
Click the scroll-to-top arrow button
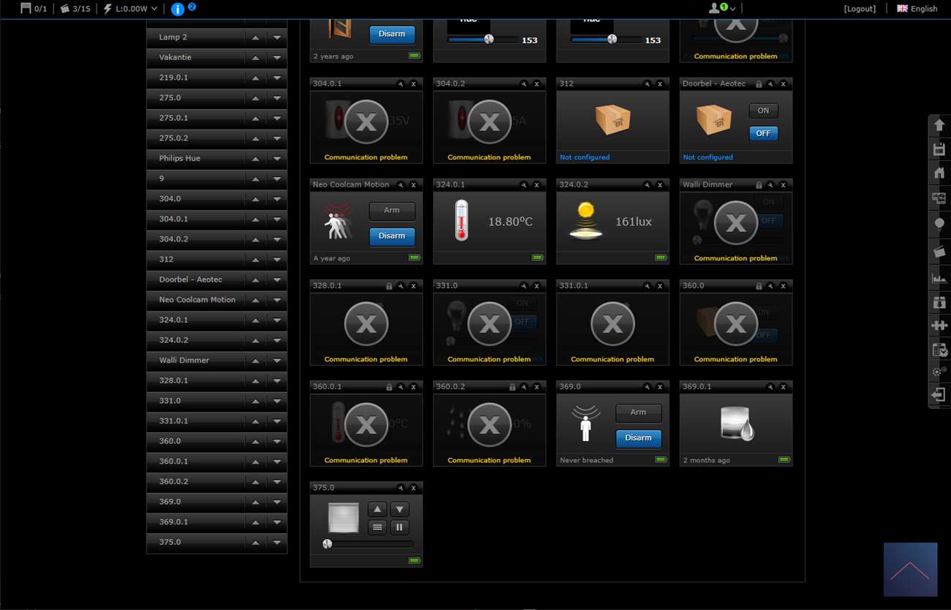910,570
